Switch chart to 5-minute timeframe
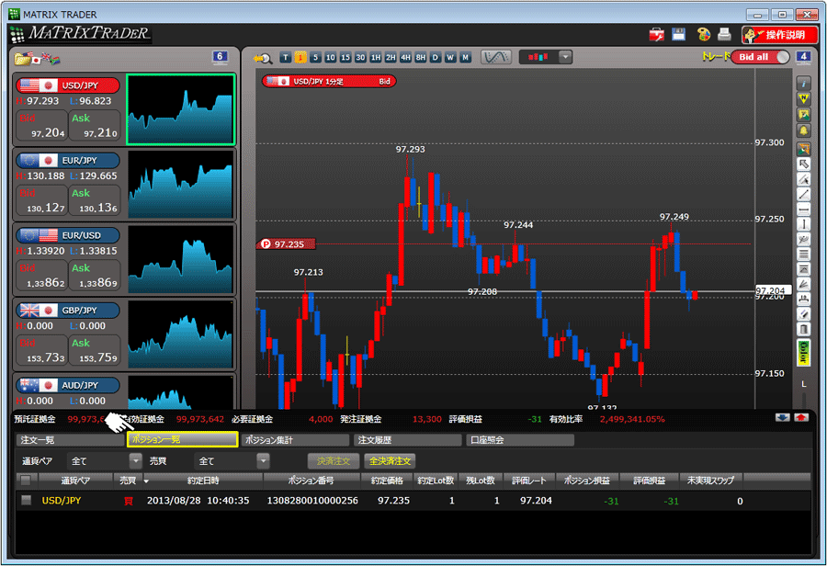 (x=315, y=57)
